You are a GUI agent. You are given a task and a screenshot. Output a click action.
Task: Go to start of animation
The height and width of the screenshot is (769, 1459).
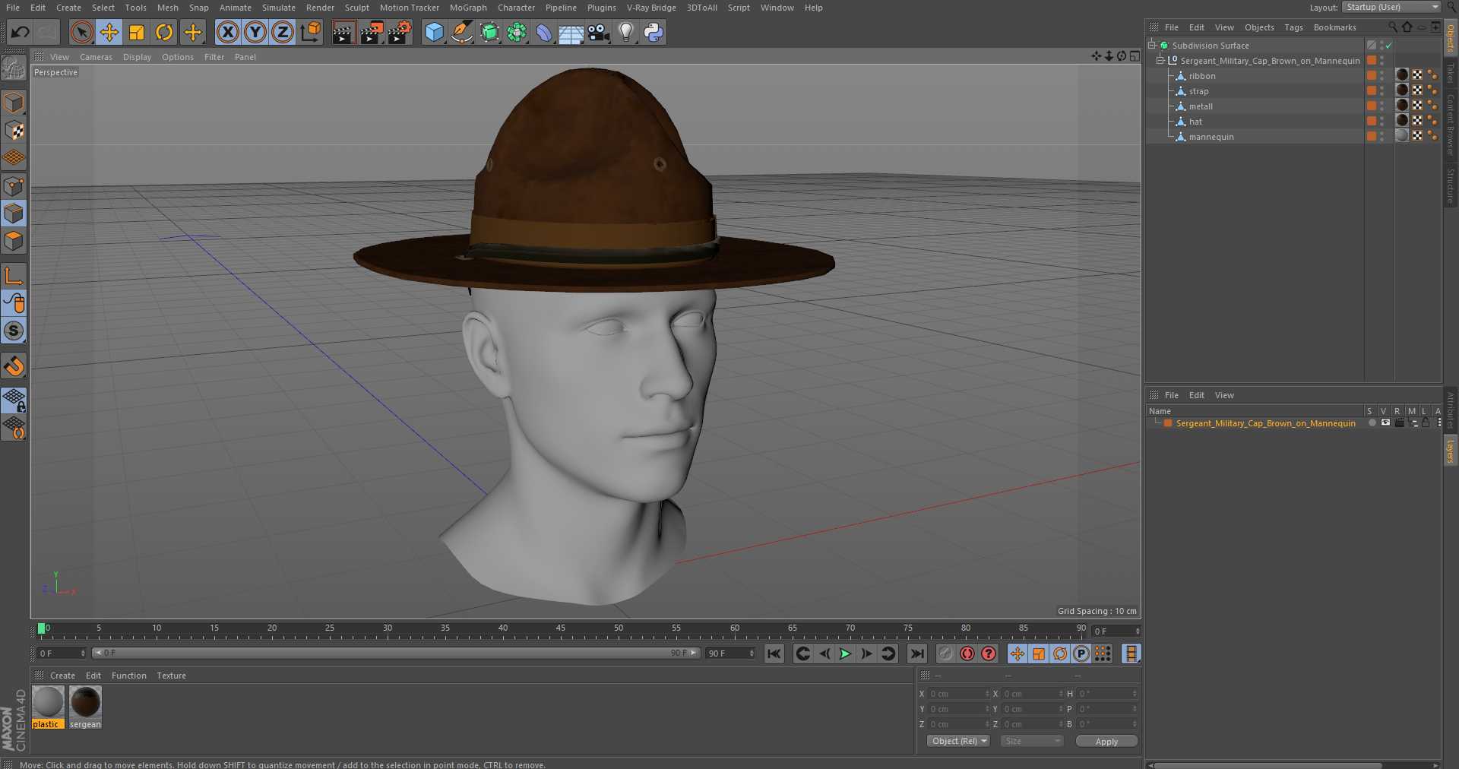[x=774, y=653]
